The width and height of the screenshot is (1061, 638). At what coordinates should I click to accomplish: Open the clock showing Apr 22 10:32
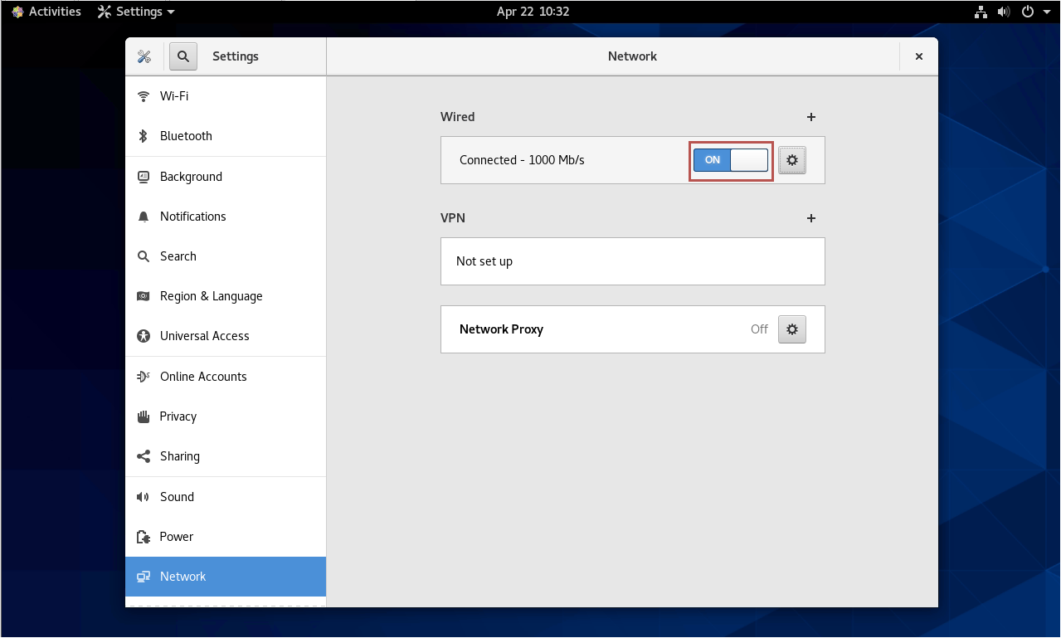tap(533, 12)
